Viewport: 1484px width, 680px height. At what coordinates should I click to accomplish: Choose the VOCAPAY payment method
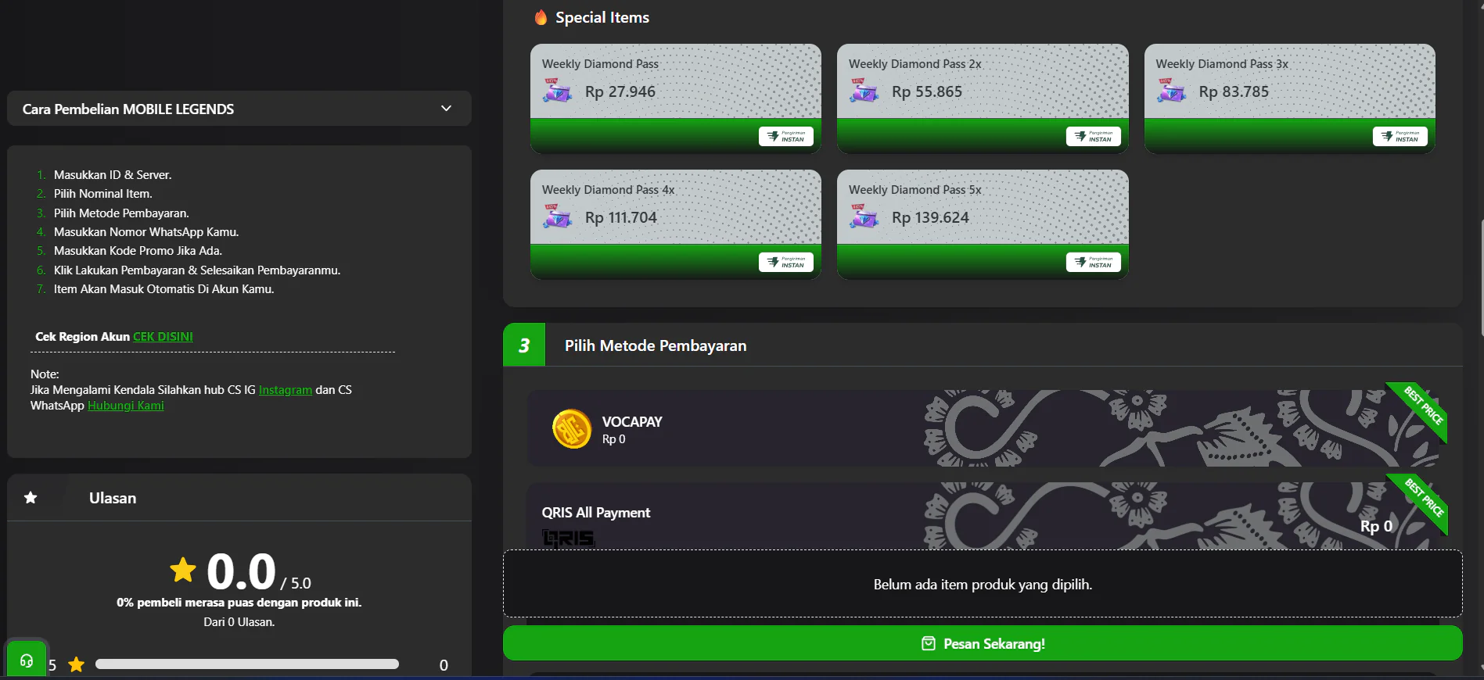tap(983, 428)
